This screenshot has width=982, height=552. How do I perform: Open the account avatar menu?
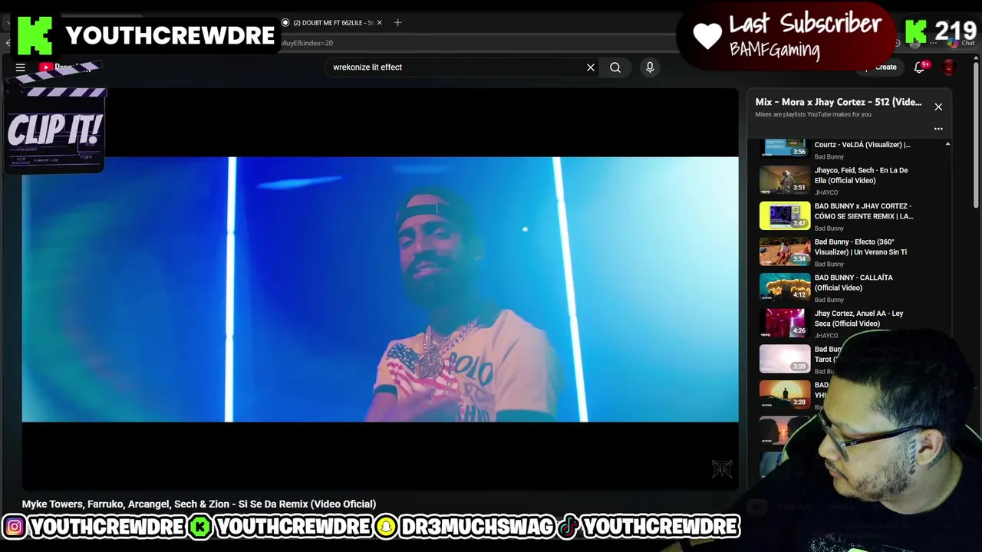click(x=949, y=67)
